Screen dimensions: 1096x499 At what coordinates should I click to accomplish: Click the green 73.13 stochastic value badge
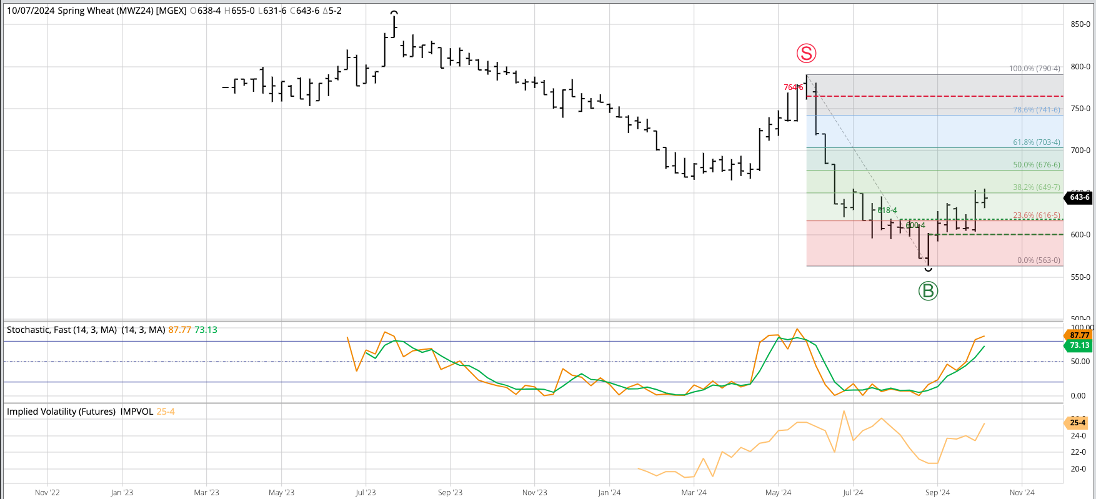1079,345
